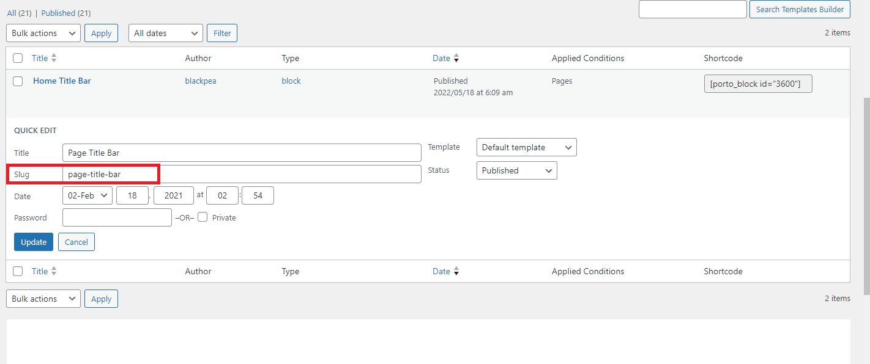The width and height of the screenshot is (870, 364).
Task: Enable the Private checkbox
Action: (203, 217)
